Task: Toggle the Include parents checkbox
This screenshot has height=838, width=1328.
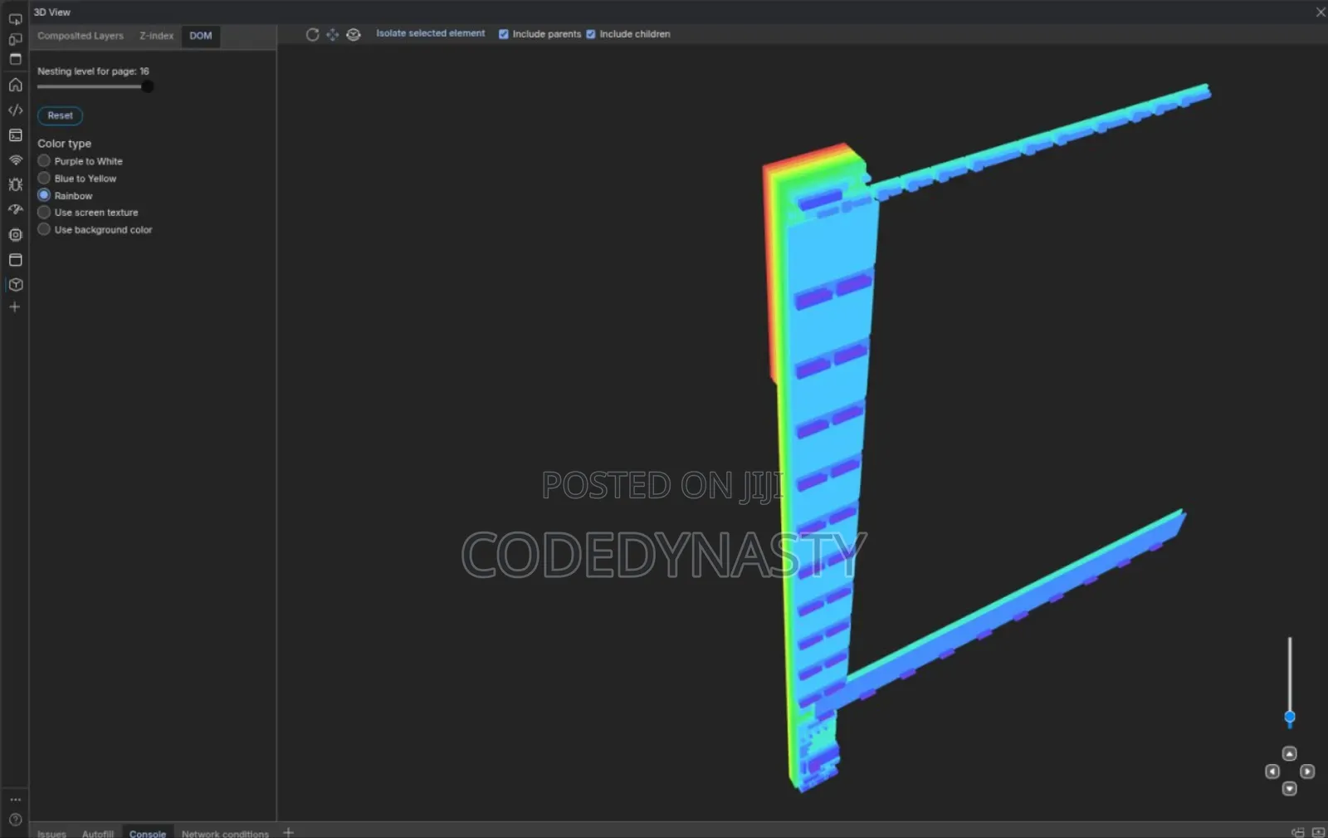Action: click(503, 34)
